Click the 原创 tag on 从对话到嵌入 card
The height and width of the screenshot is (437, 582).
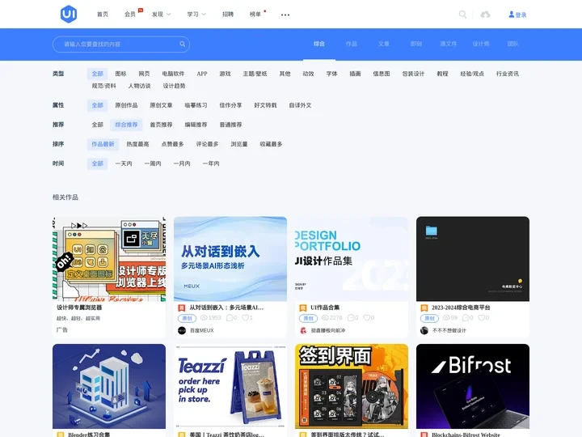[x=187, y=318]
